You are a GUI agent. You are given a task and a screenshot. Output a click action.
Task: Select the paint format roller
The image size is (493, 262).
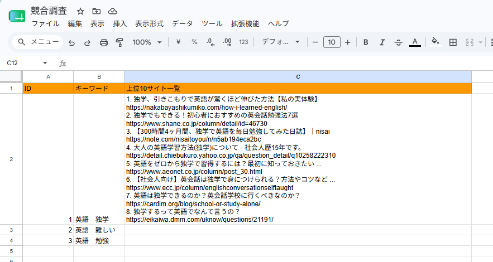tap(119, 42)
